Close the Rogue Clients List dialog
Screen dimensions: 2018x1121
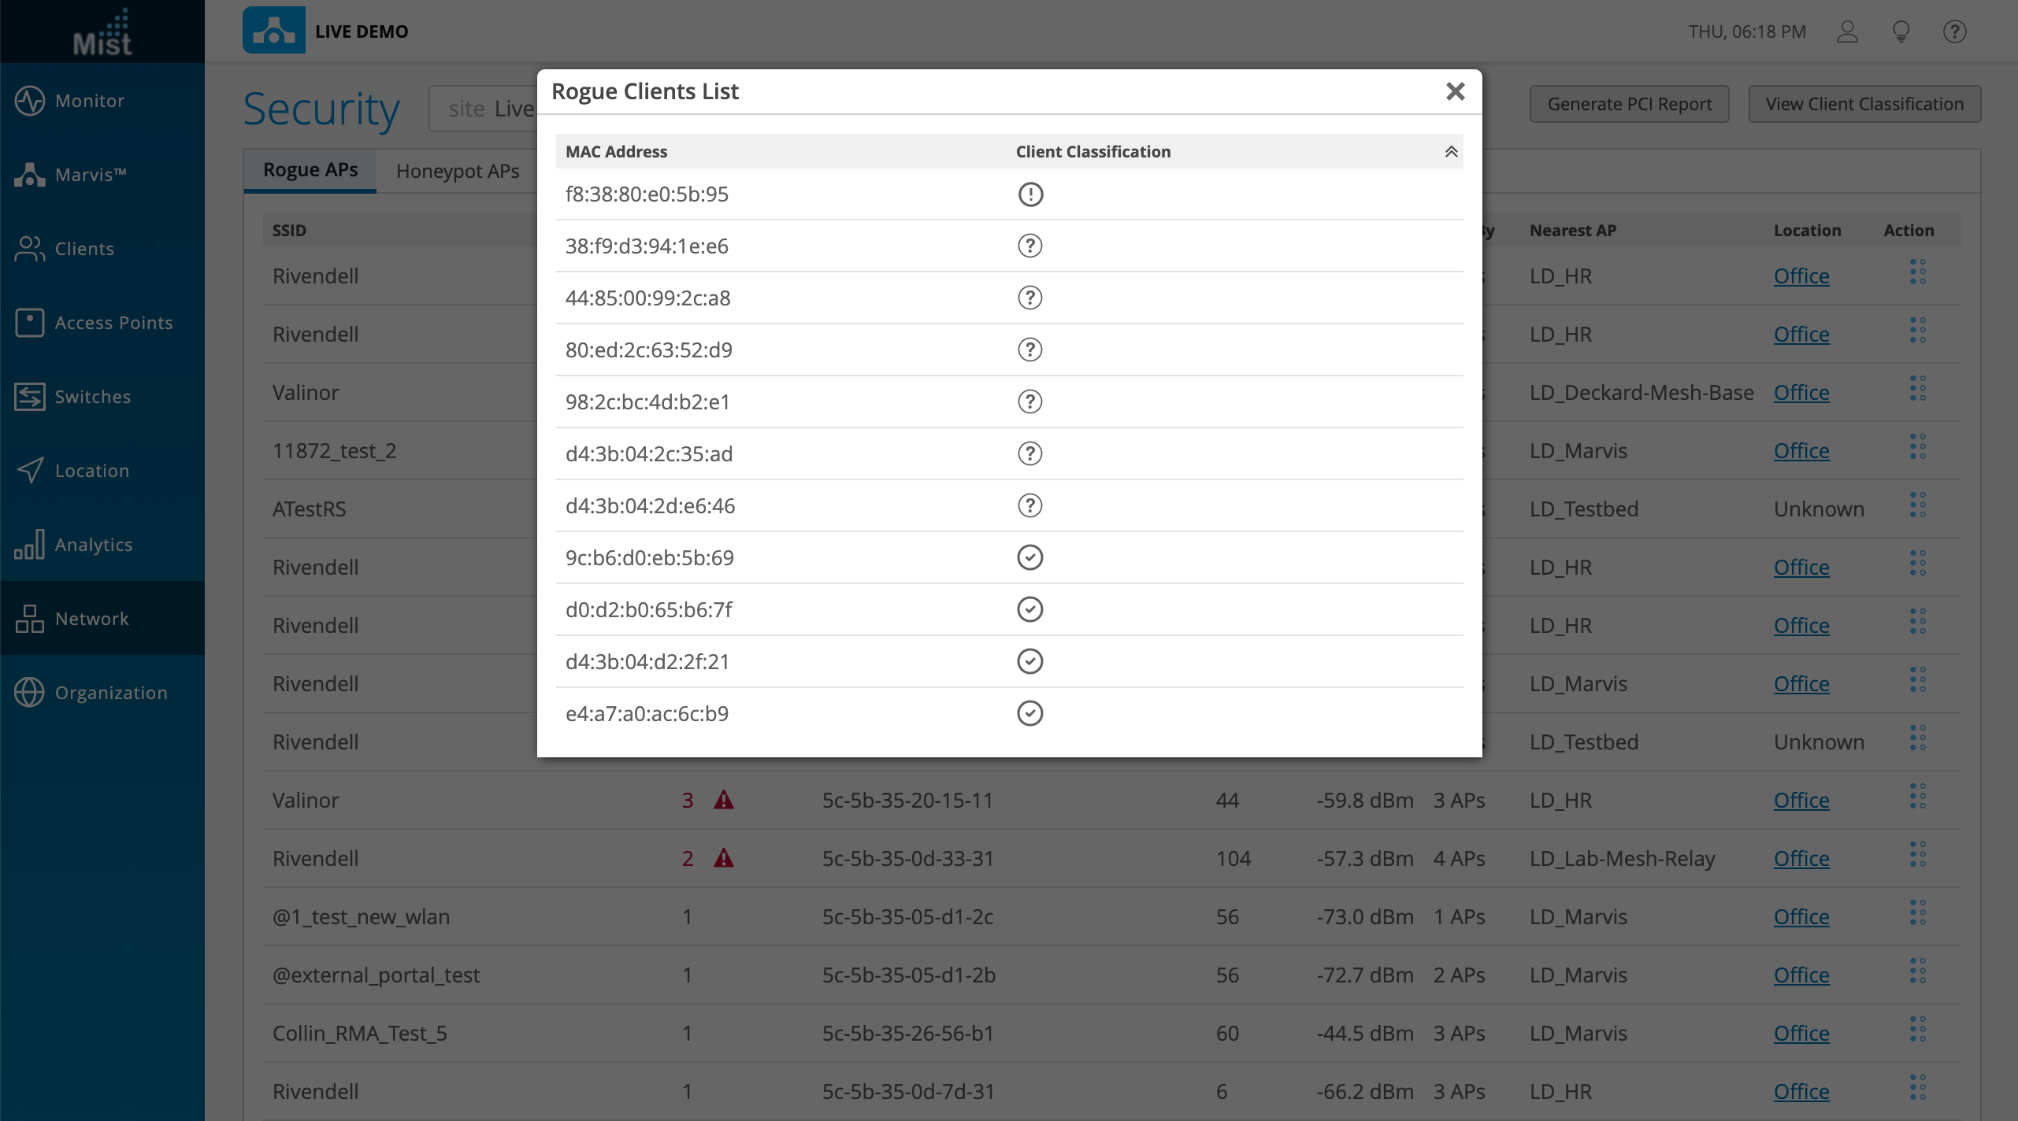(x=1455, y=91)
